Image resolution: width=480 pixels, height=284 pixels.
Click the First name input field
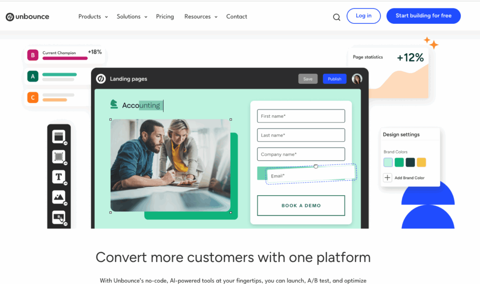point(301,116)
